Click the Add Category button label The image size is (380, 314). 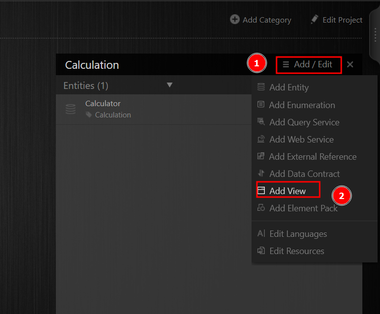coord(267,20)
